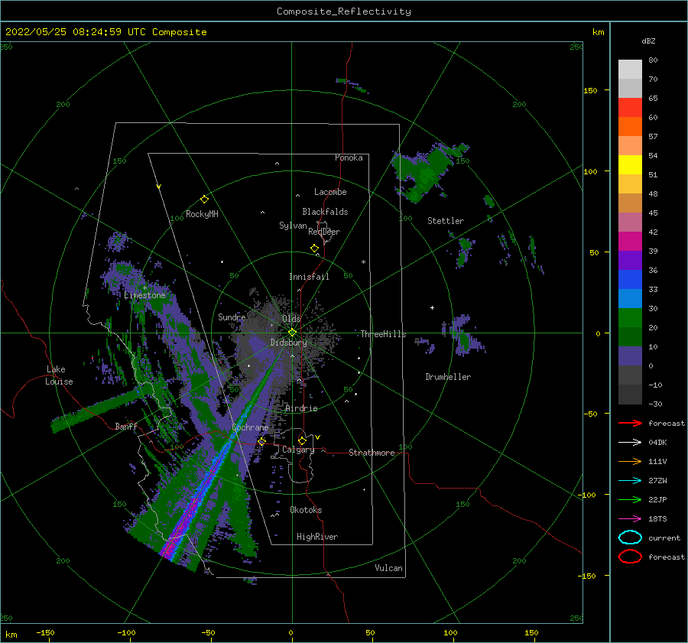Click the Ponoka town label
The image size is (688, 643).
[349, 158]
